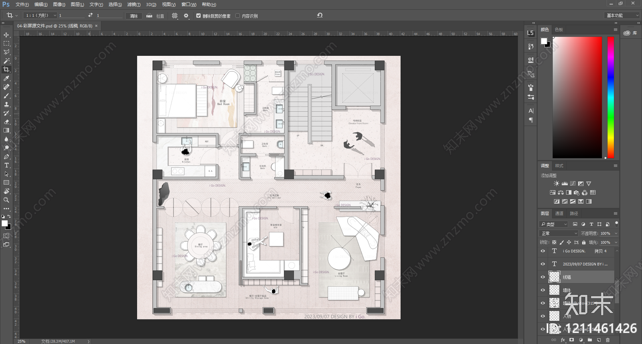Expand the 填充 fill percentage dropdown

coord(616,242)
